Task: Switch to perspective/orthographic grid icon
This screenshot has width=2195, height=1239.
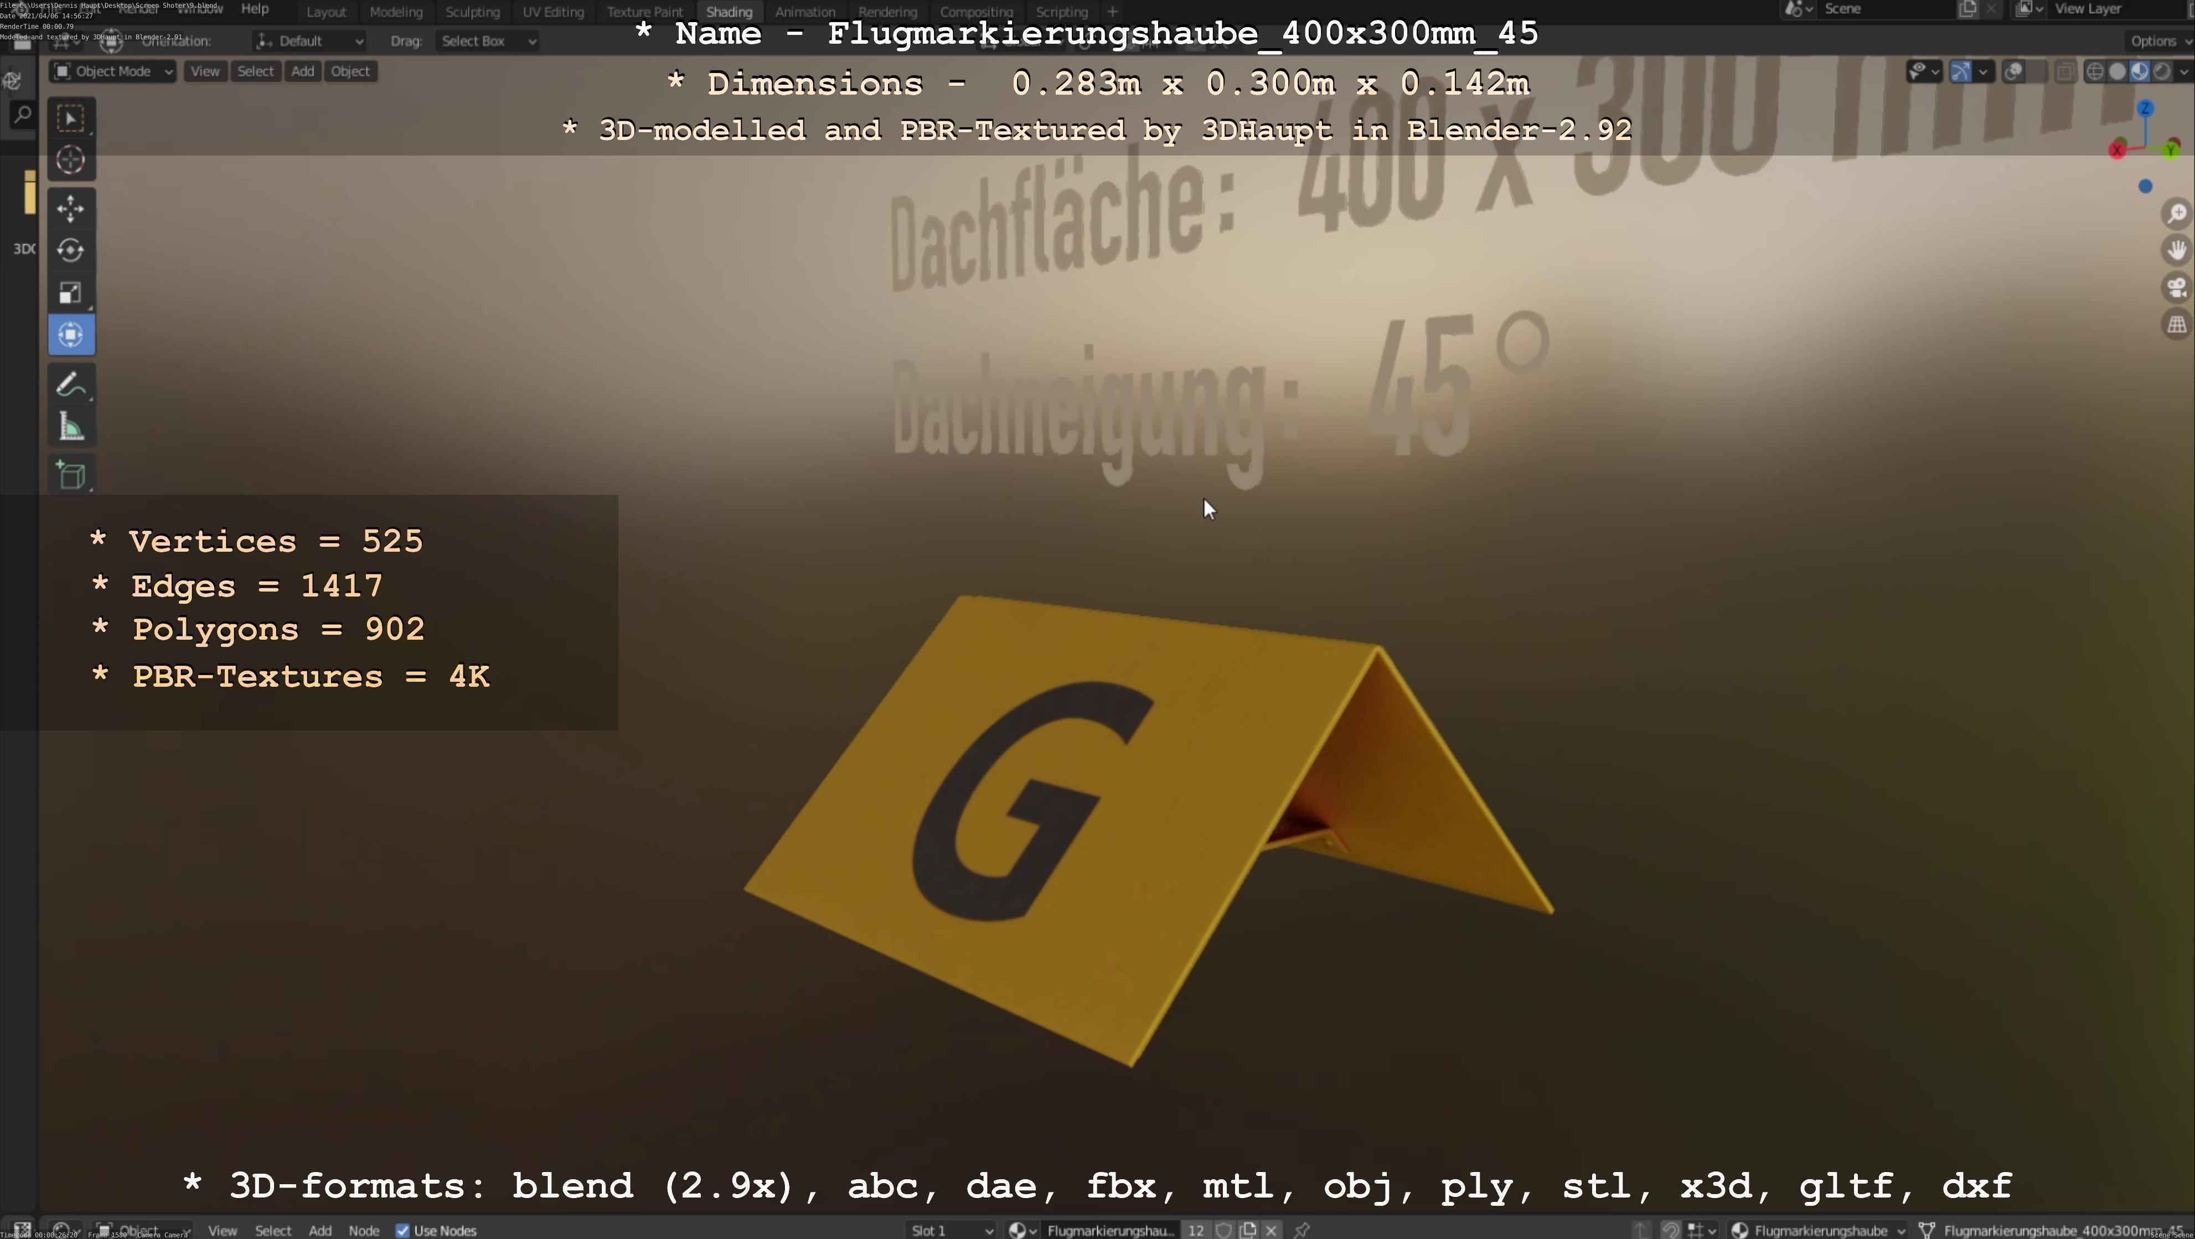Action: [2177, 324]
